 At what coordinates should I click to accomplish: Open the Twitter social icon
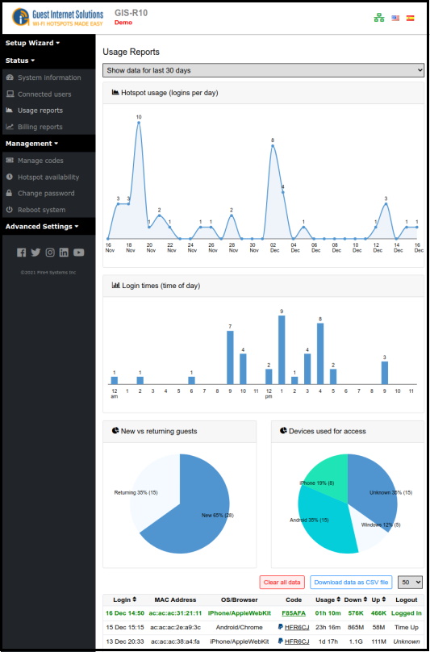(35, 252)
